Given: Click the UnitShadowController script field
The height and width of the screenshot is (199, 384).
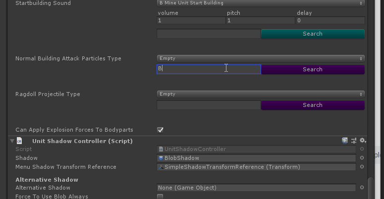Looking at the screenshot, I should click(256, 149).
